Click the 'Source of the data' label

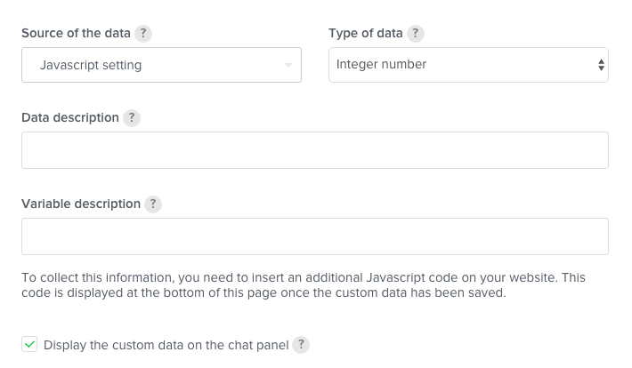(76, 33)
